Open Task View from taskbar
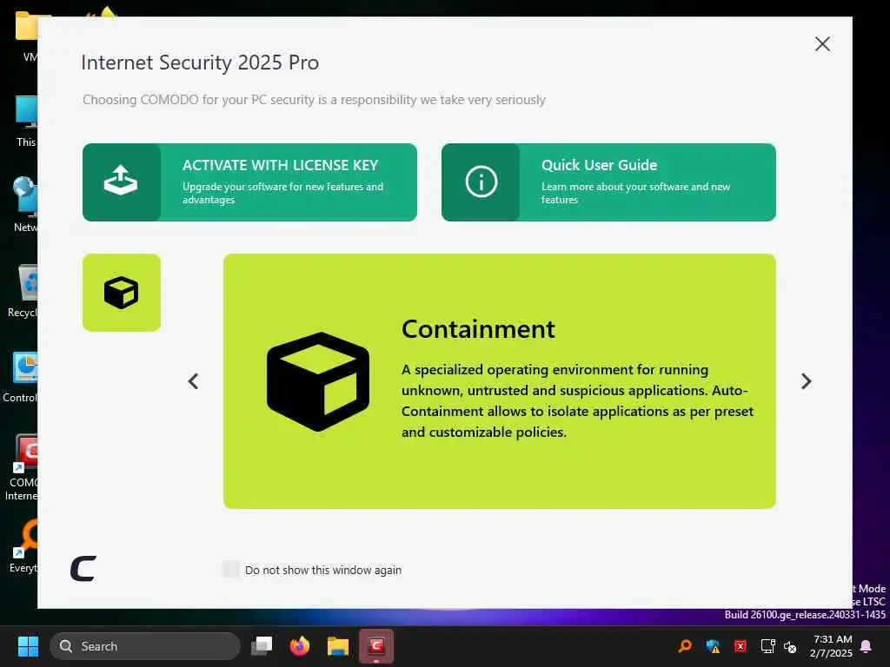890x667 pixels. click(262, 646)
